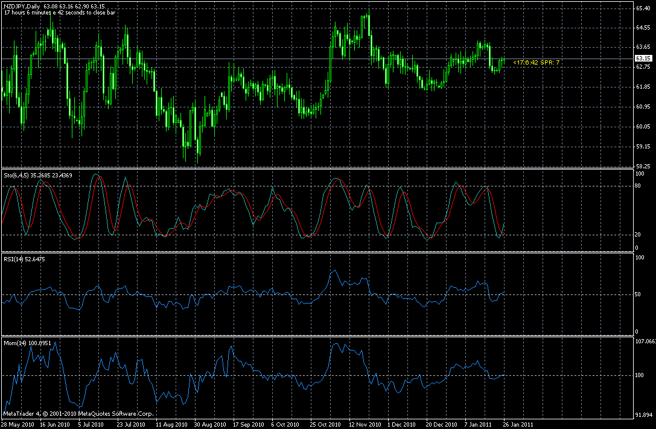Image resolution: width=656 pixels, height=429 pixels.
Task: Click the highlighted 63.15 current price tag
Action: click(x=643, y=59)
